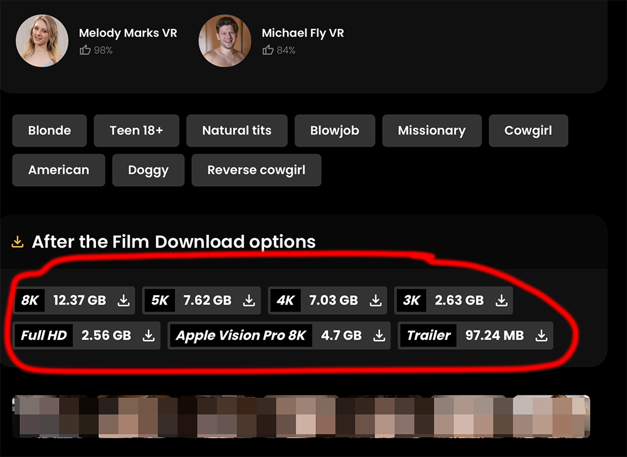Click the 98% rating text

coord(103,50)
